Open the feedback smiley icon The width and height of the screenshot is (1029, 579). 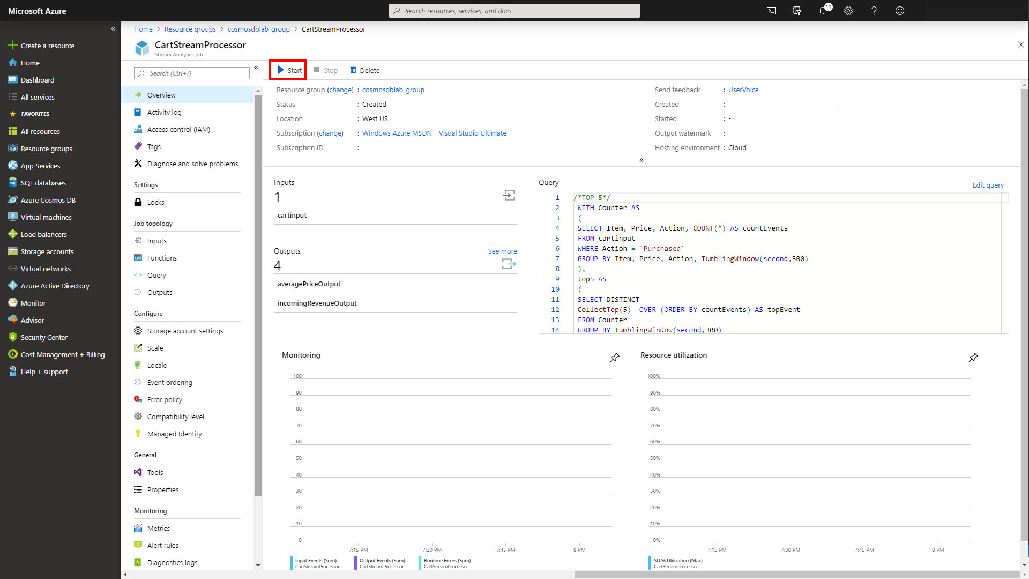coord(900,11)
